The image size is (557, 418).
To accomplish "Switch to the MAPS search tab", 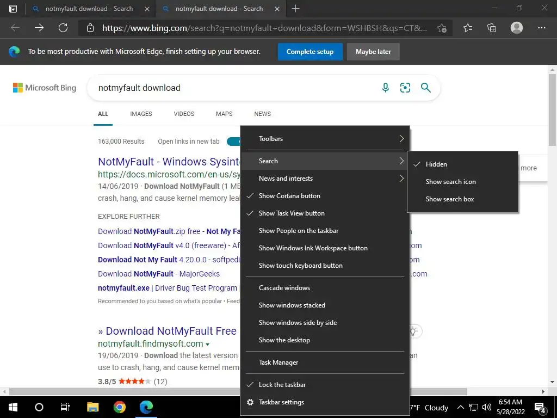I will coord(224,114).
